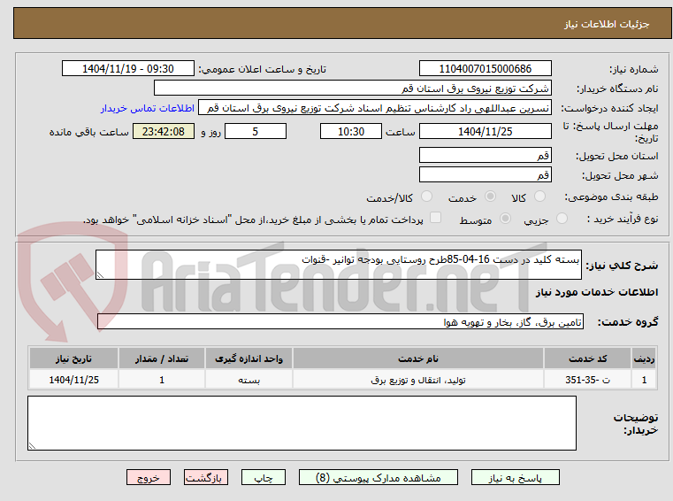Click the گروه خدمت field
673x501 pixels.
[340, 322]
